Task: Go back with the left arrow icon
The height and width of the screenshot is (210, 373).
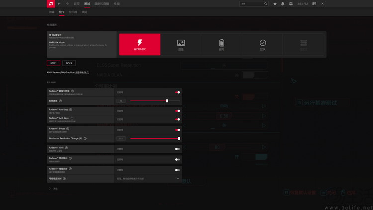Action: (59, 4)
